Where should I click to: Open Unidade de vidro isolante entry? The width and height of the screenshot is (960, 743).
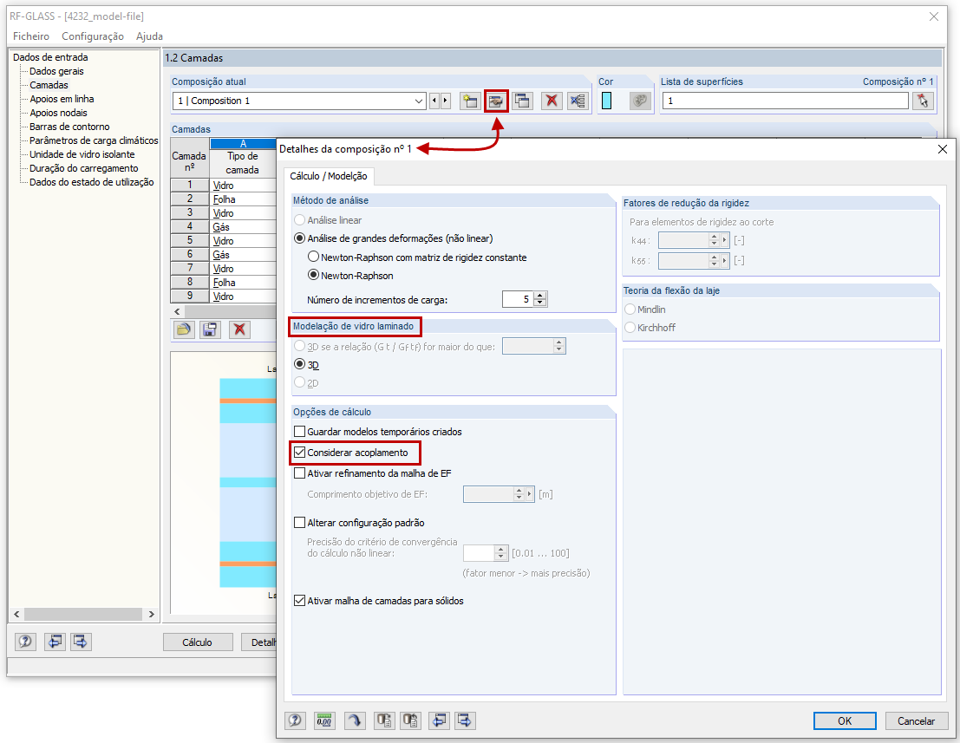[x=82, y=154]
